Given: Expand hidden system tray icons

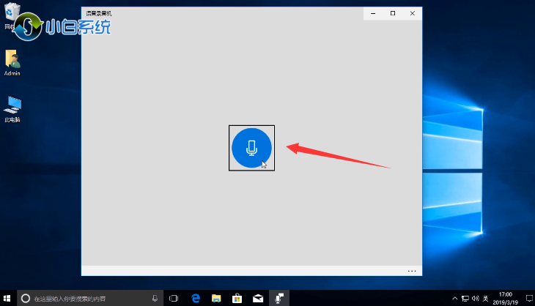Looking at the screenshot, I should 455,299.
